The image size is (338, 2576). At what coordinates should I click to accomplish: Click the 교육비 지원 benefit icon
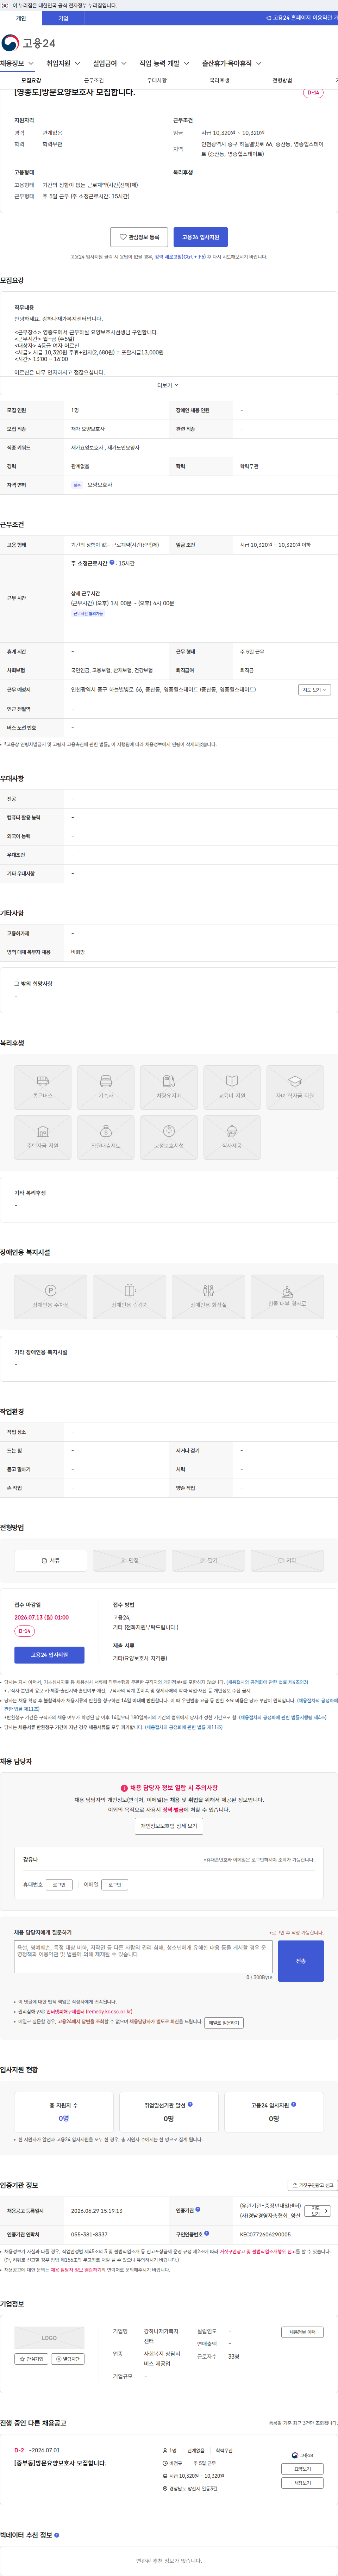click(232, 1087)
